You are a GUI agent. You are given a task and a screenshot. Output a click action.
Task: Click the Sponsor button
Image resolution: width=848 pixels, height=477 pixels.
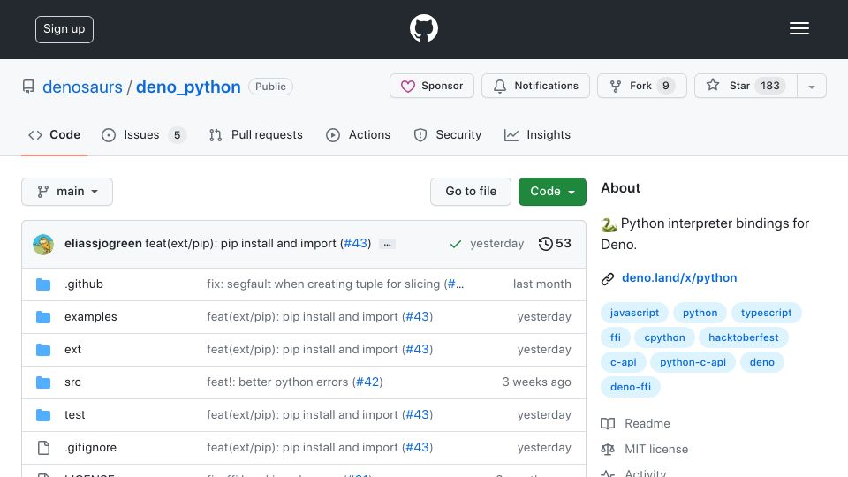tap(432, 86)
